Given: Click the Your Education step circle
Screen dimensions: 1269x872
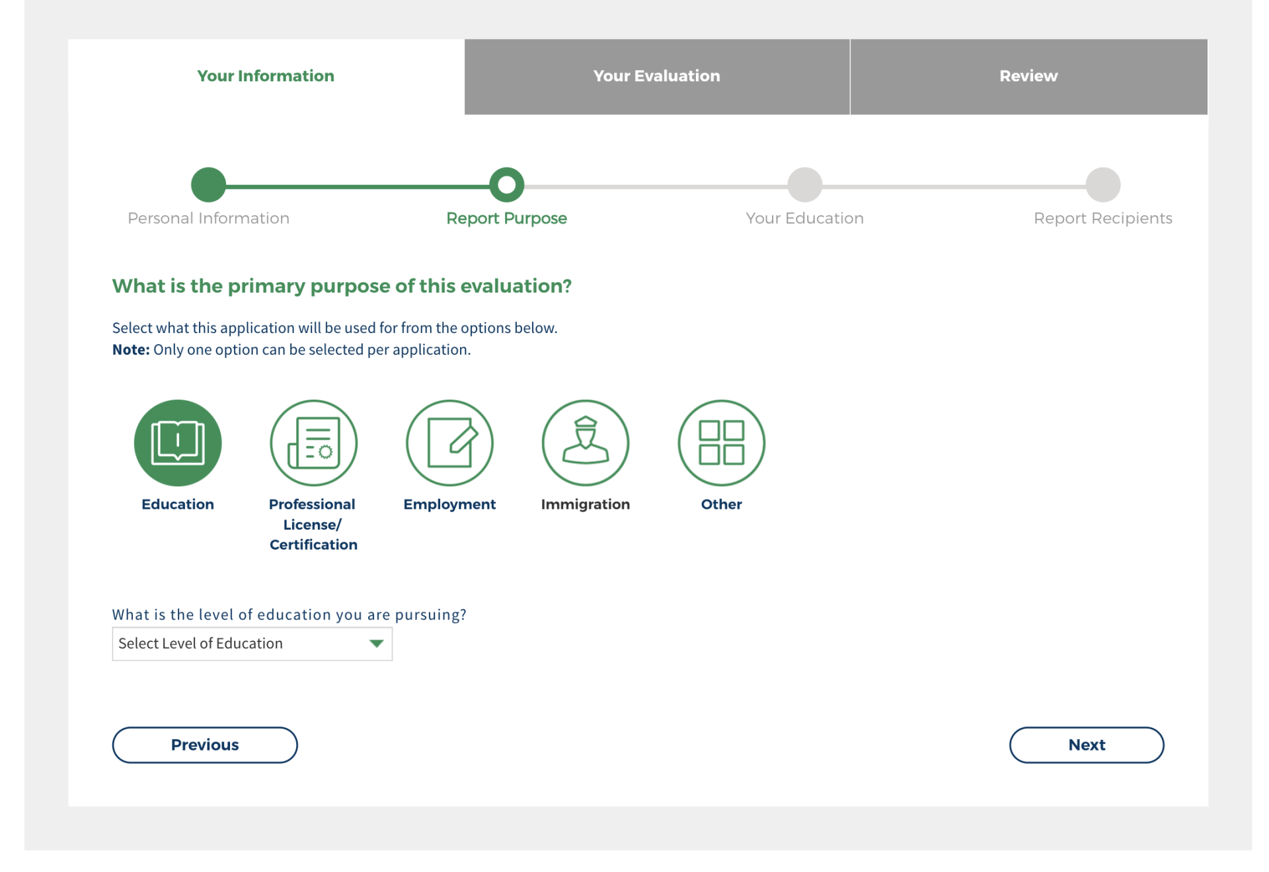Looking at the screenshot, I should click(x=804, y=185).
